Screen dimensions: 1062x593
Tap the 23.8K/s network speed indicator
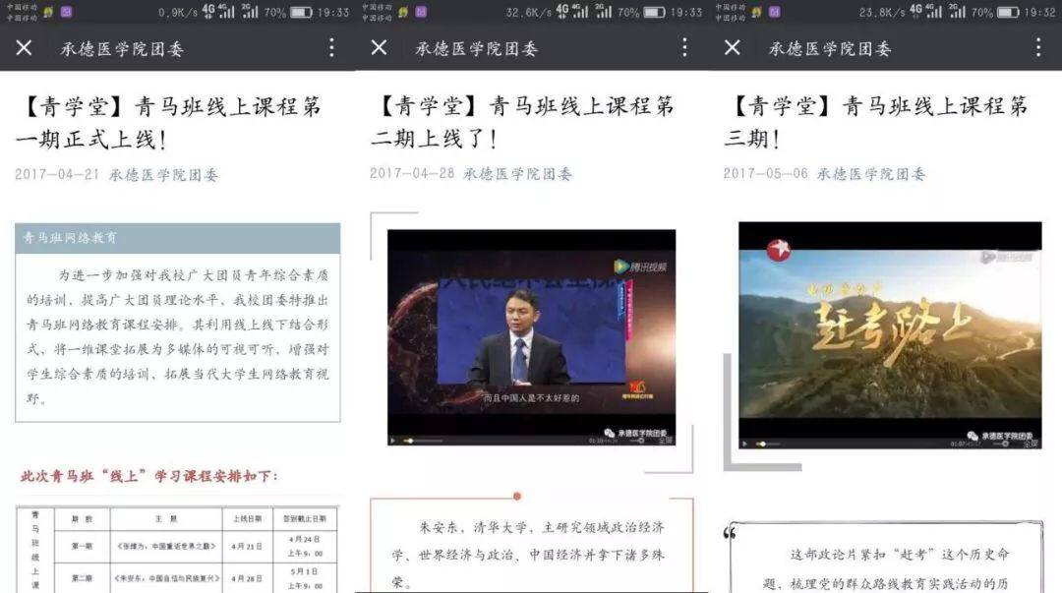click(882, 12)
